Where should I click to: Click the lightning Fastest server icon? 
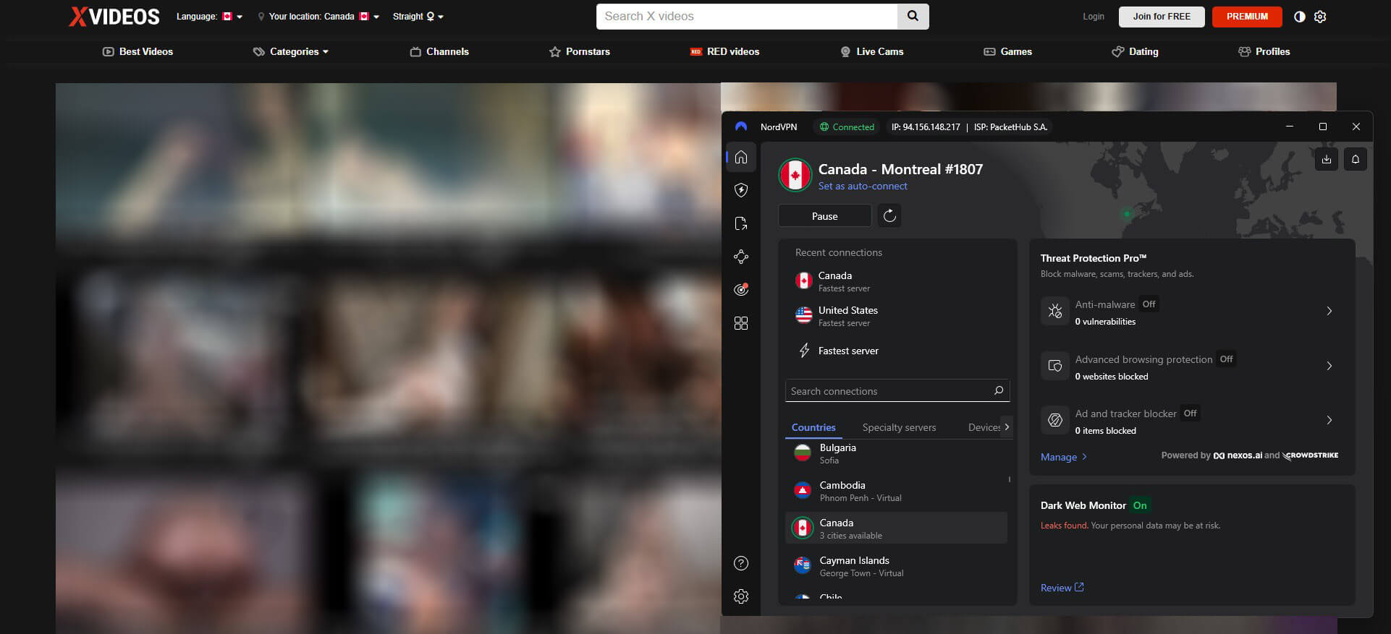(804, 351)
